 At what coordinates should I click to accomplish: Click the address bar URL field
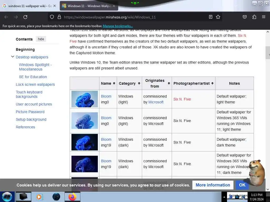pyautogui.click(x=134, y=17)
